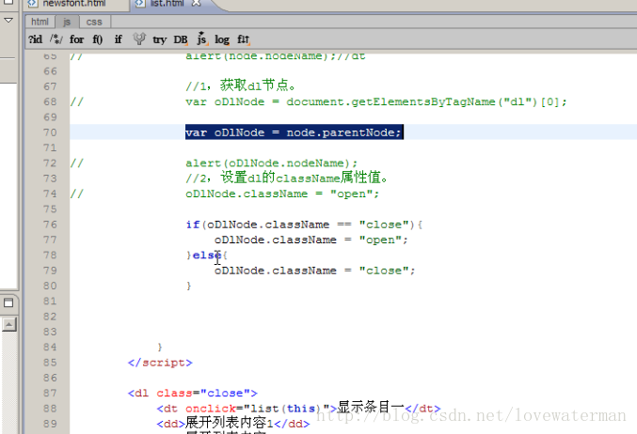The height and width of the screenshot is (434, 637).
Task: Click the file icon on list.html tab
Action: pyautogui.click(x=140, y=3)
